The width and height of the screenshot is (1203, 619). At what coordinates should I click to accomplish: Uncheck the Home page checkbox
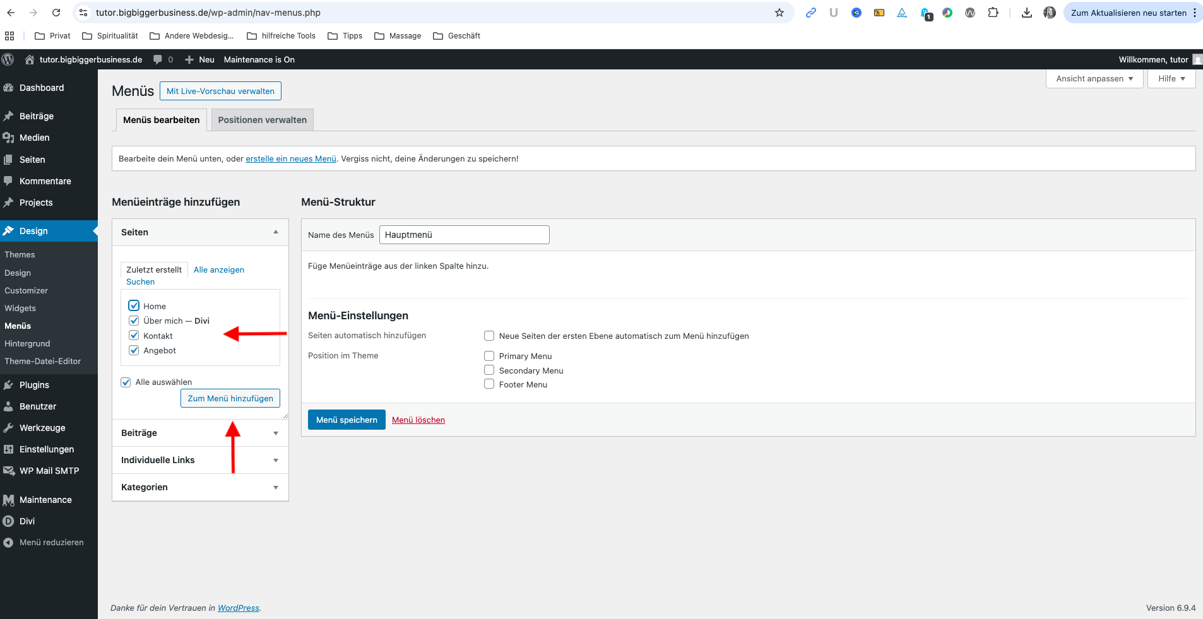(134, 305)
